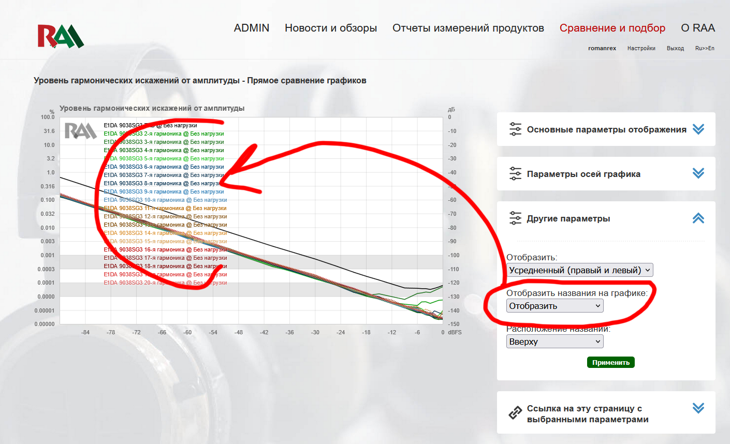The image size is (730, 444).
Task: Open the Усредненный (правый и левый) dropdown
Action: coord(579,270)
